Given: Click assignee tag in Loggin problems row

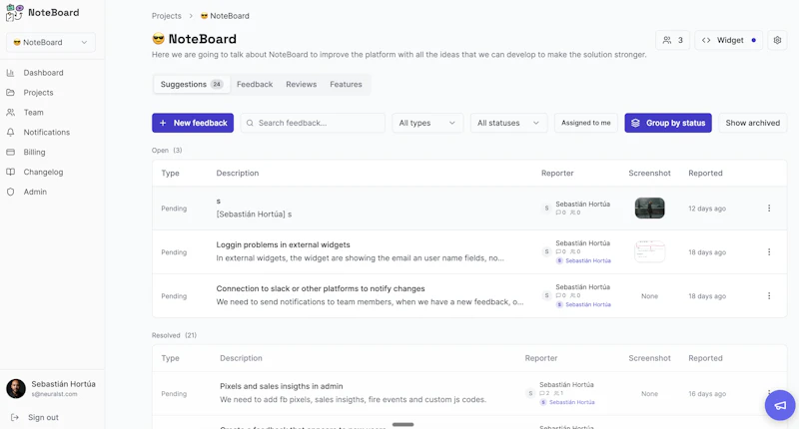Looking at the screenshot, I should coord(583,260).
